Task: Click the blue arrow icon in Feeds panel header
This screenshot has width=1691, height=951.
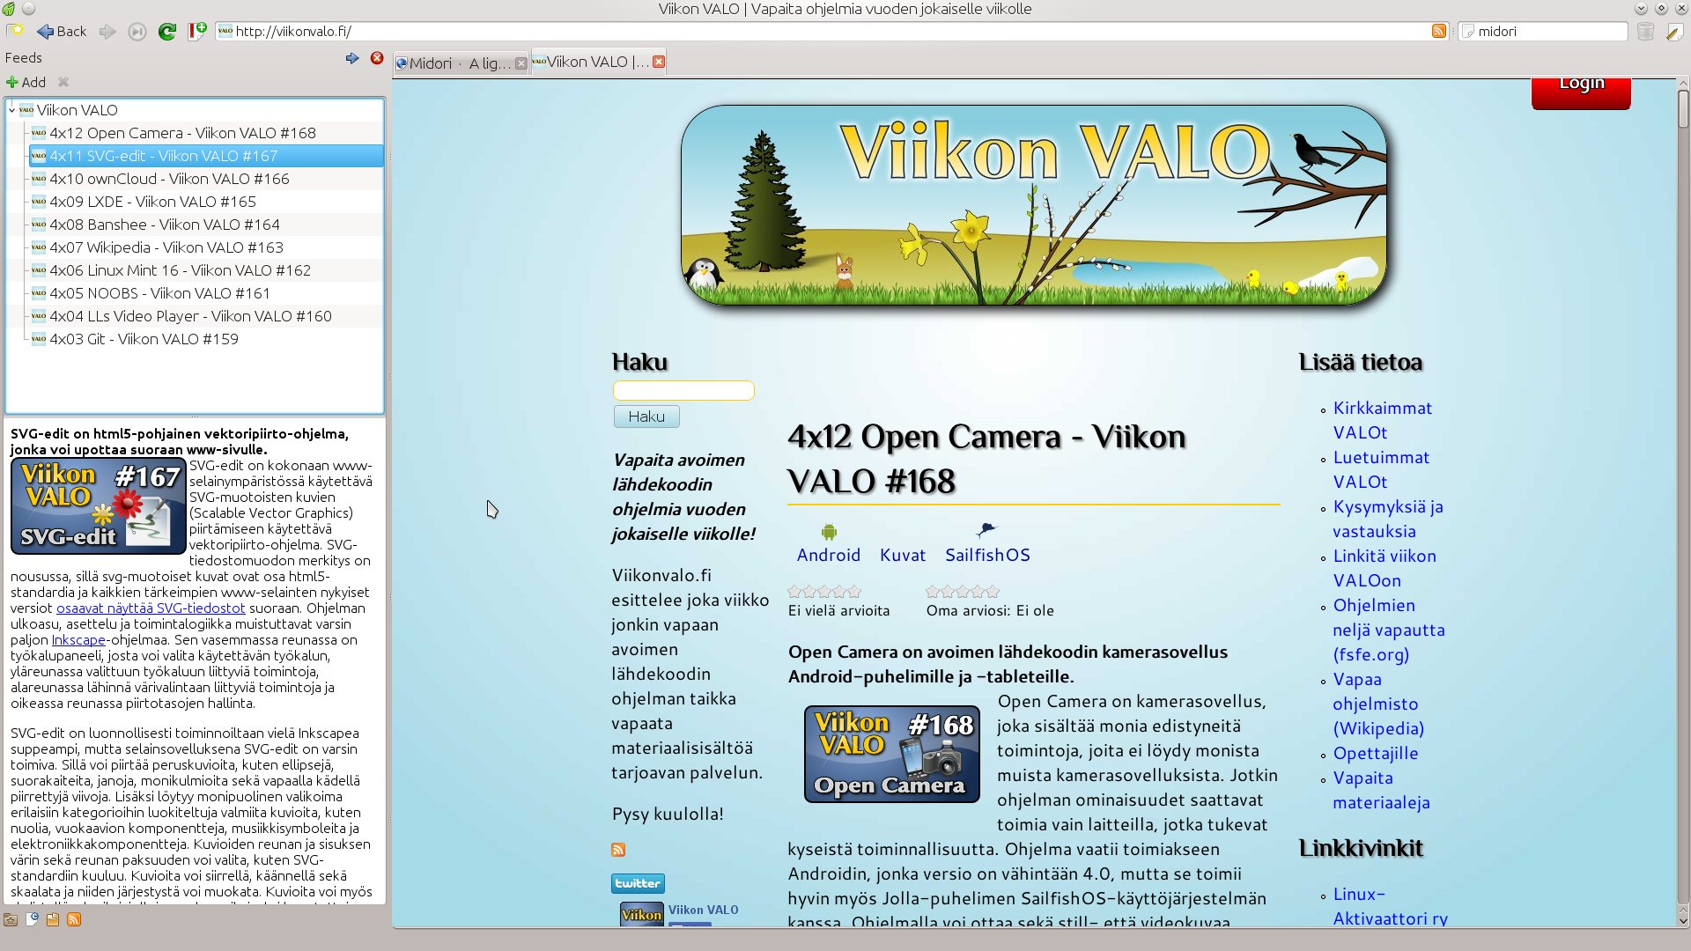Action: pyautogui.click(x=352, y=58)
